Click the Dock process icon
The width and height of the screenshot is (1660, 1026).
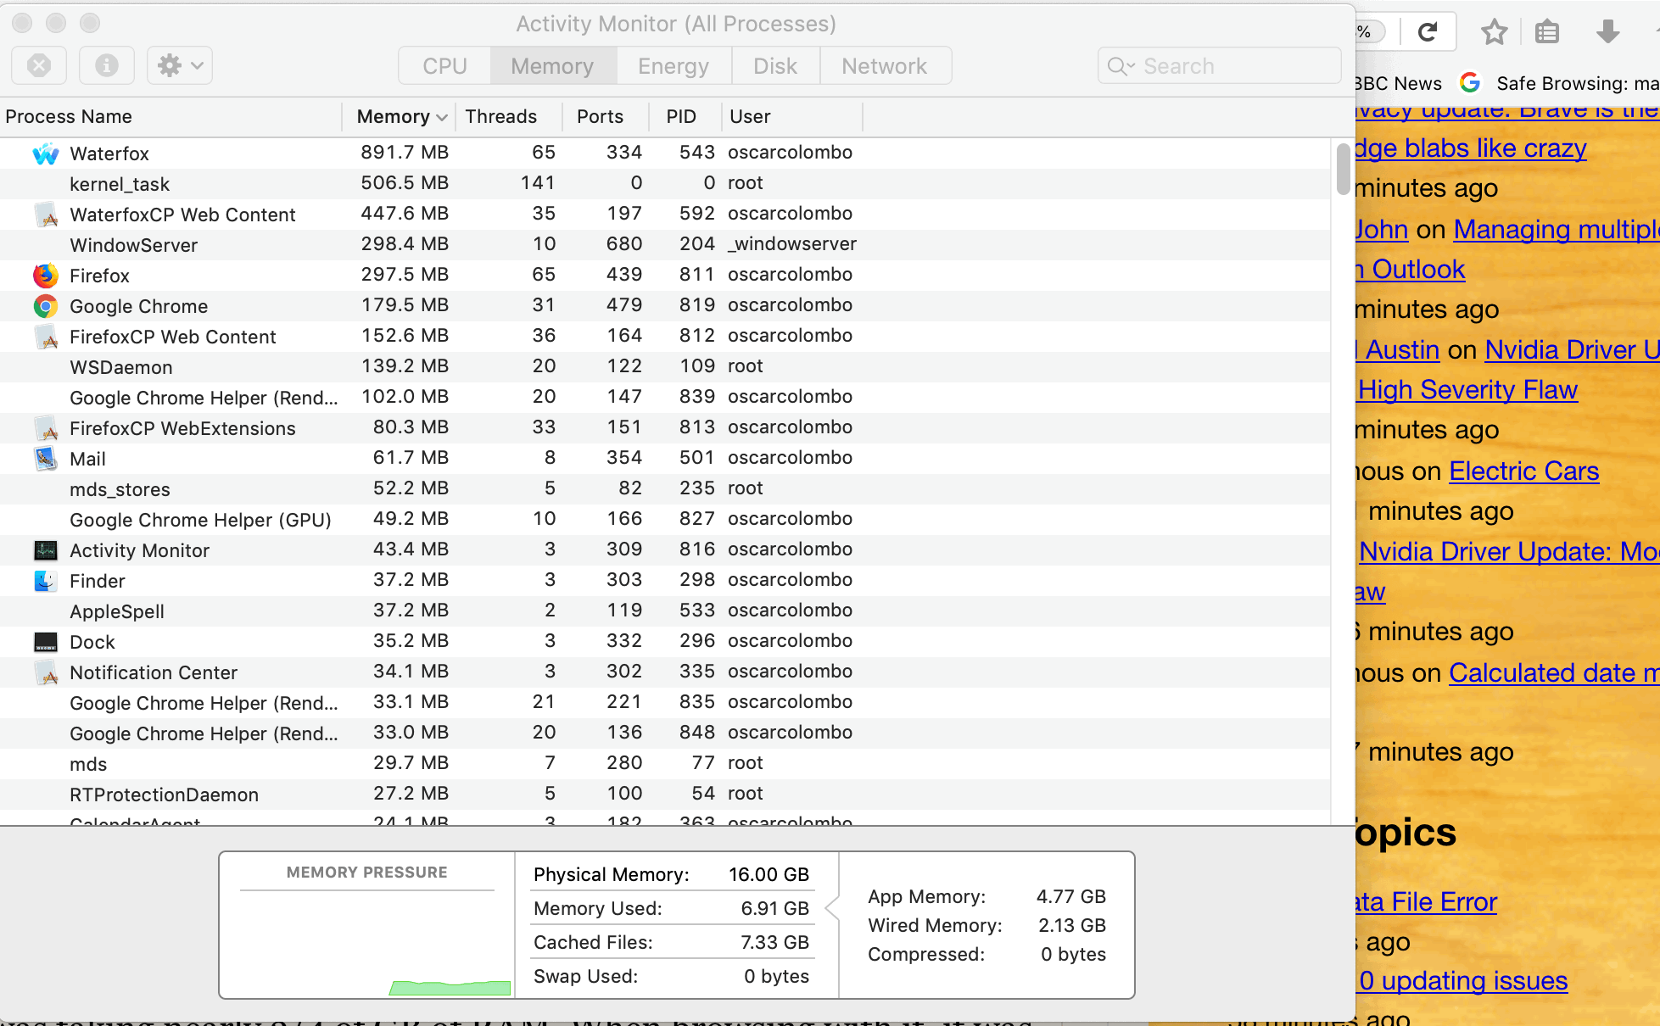coord(45,642)
